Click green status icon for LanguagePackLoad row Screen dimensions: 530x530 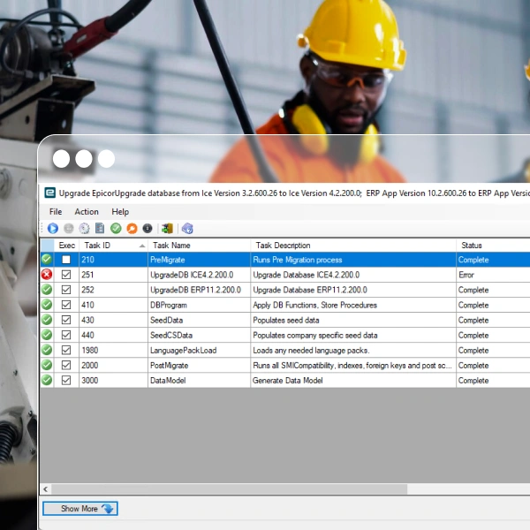coord(47,350)
